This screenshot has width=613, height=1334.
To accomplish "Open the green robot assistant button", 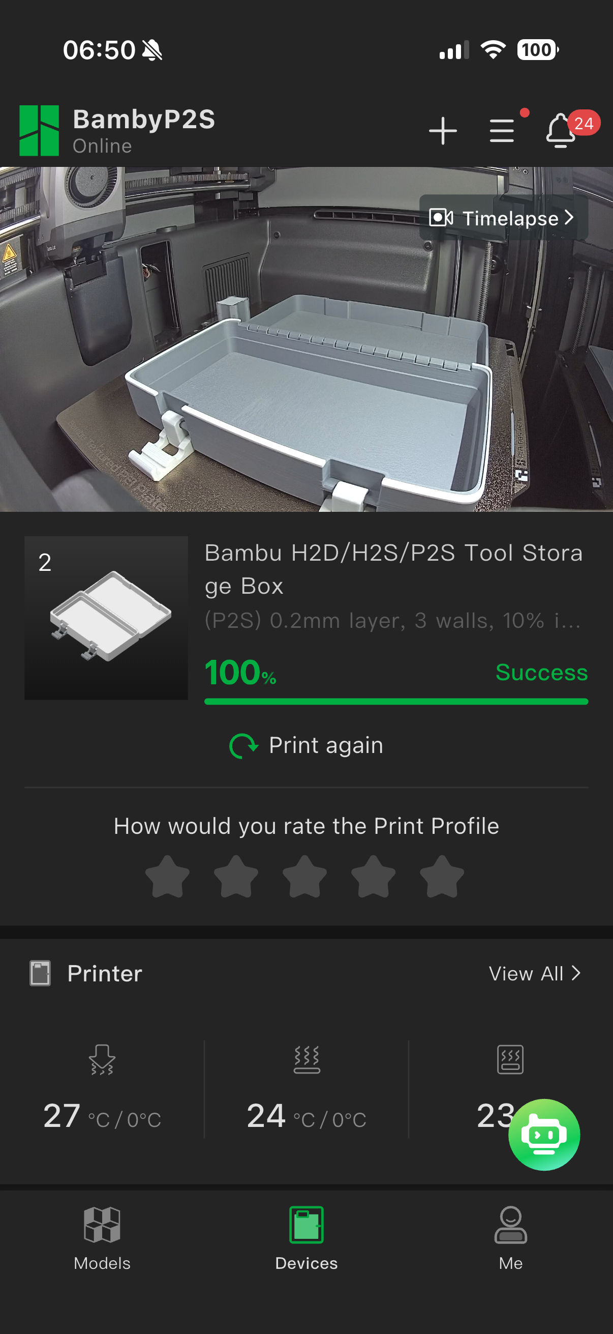I will click(544, 1135).
